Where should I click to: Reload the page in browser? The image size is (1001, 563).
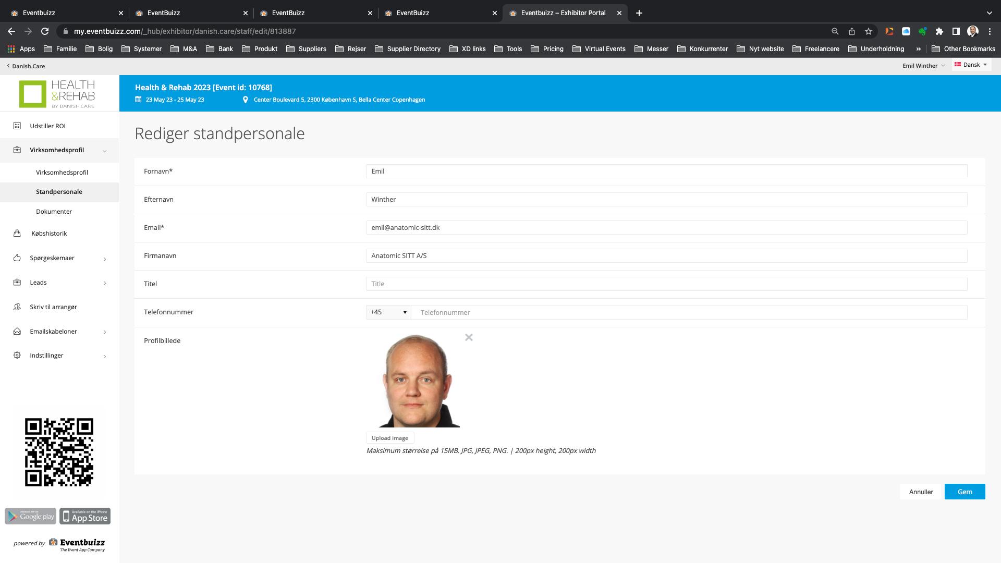(45, 31)
